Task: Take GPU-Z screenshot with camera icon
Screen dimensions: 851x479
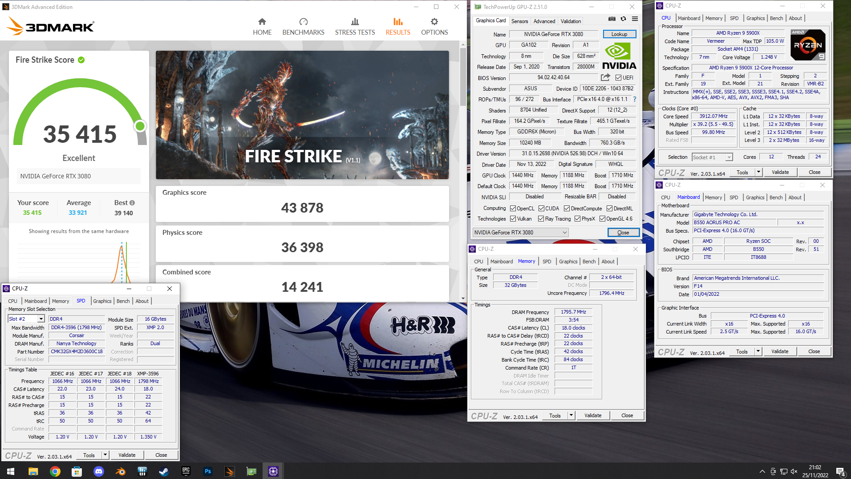Action: (x=612, y=19)
